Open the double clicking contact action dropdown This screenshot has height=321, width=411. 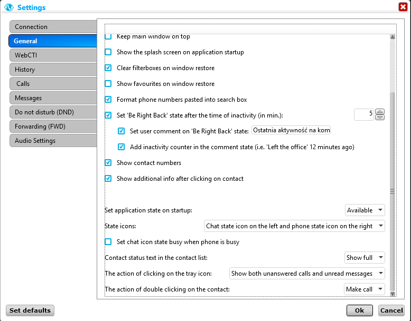(x=364, y=289)
